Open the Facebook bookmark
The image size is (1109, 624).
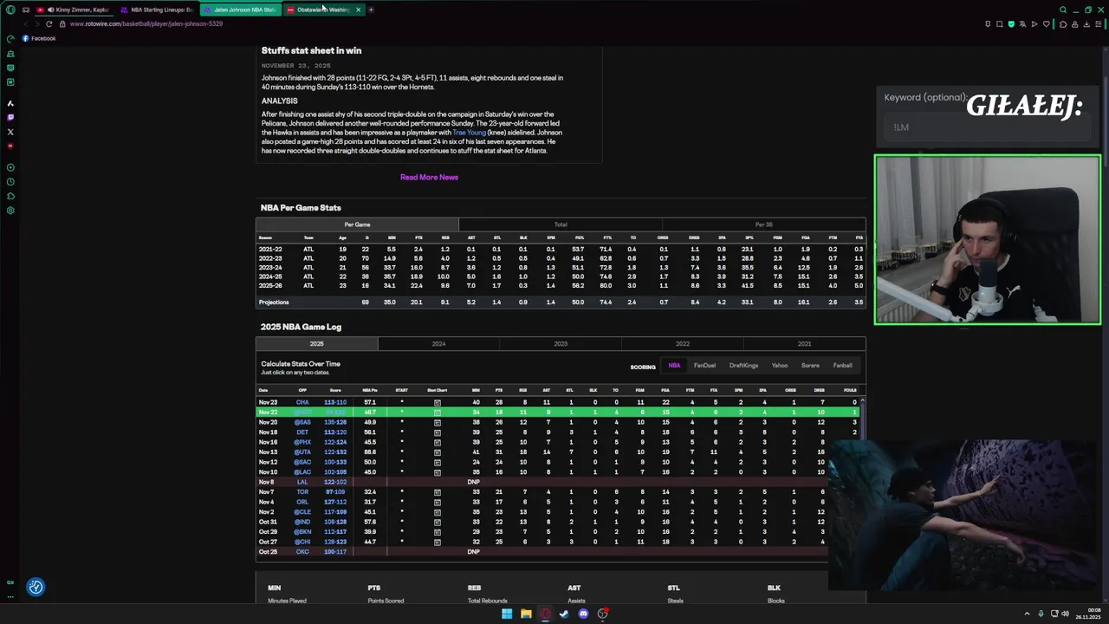point(39,38)
